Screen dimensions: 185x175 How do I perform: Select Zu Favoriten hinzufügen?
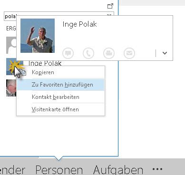[60, 85]
